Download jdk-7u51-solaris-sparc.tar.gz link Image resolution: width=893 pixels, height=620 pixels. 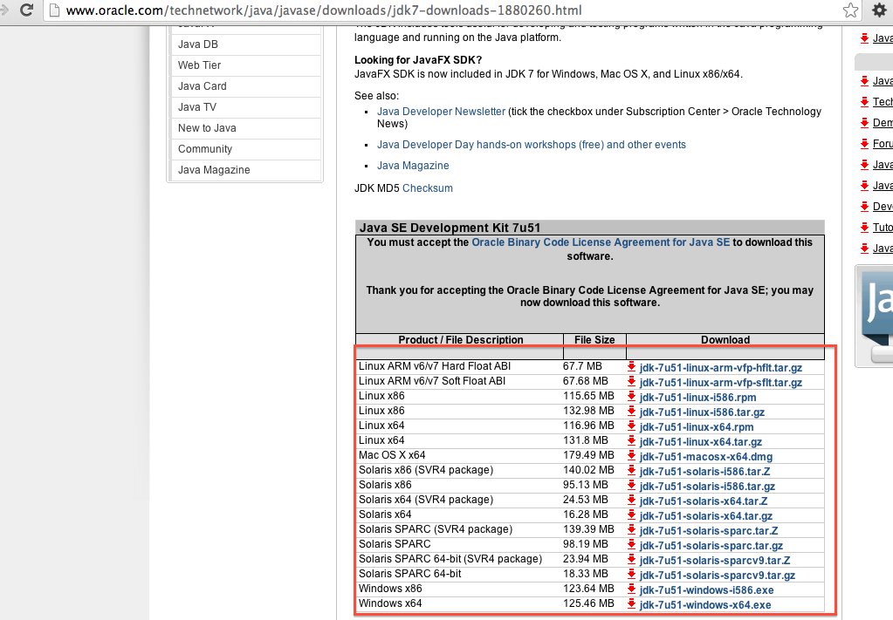[x=711, y=546]
